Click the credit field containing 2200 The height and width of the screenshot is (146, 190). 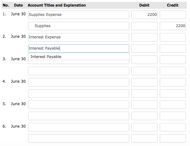pyautogui.click(x=173, y=26)
